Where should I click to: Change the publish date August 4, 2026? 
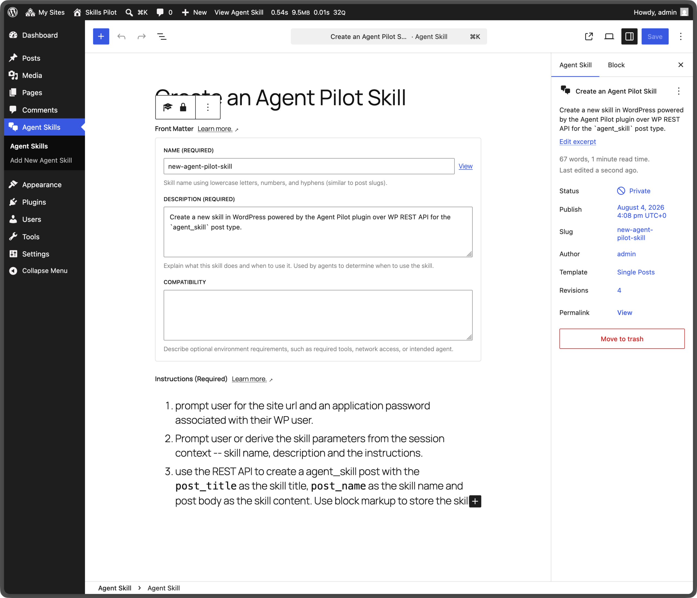tap(641, 211)
